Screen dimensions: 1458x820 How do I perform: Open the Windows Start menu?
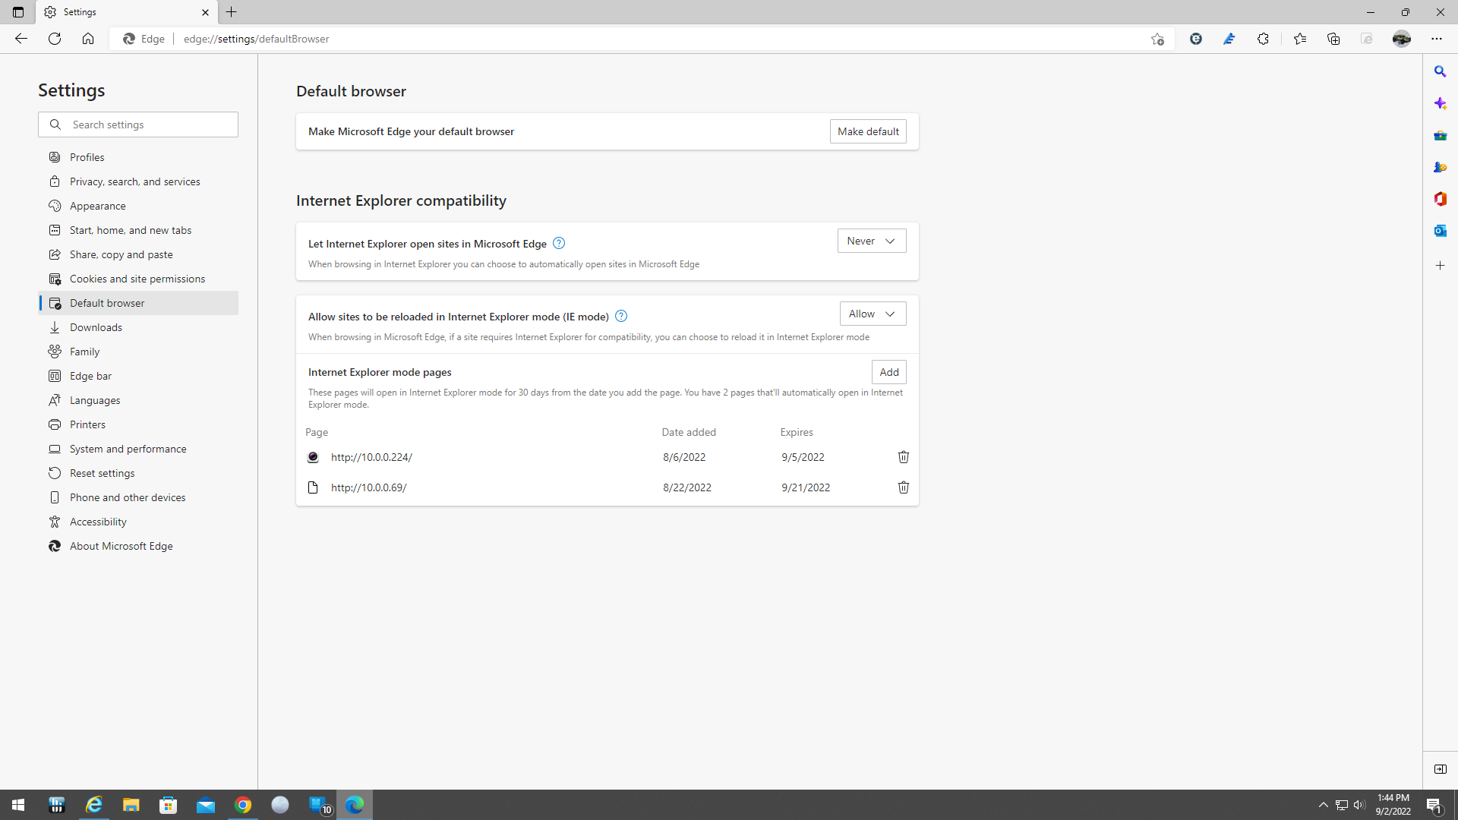tap(18, 805)
